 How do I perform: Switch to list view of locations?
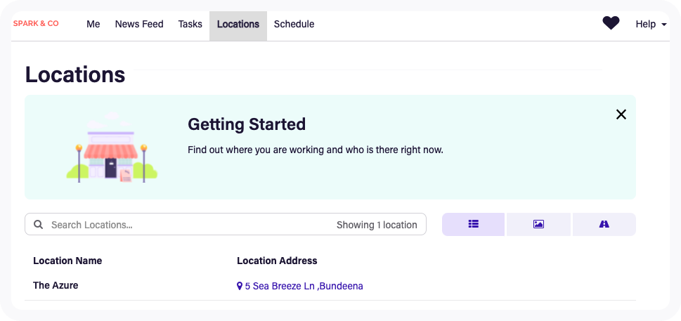tap(473, 224)
